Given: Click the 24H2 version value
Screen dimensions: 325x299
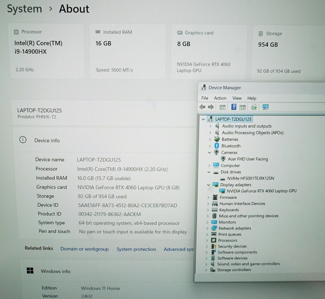Looking at the screenshot, I should (87, 296).
